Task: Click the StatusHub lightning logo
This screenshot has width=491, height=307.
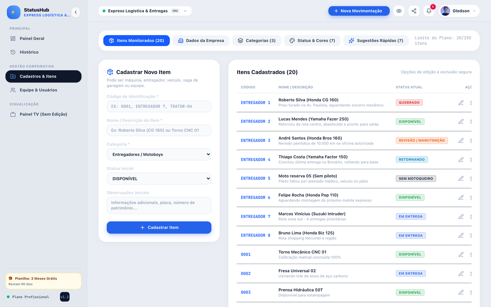Action: (14, 12)
